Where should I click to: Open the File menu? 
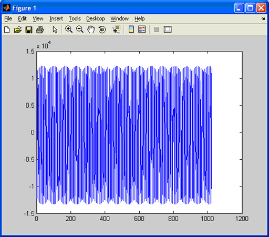pos(8,18)
